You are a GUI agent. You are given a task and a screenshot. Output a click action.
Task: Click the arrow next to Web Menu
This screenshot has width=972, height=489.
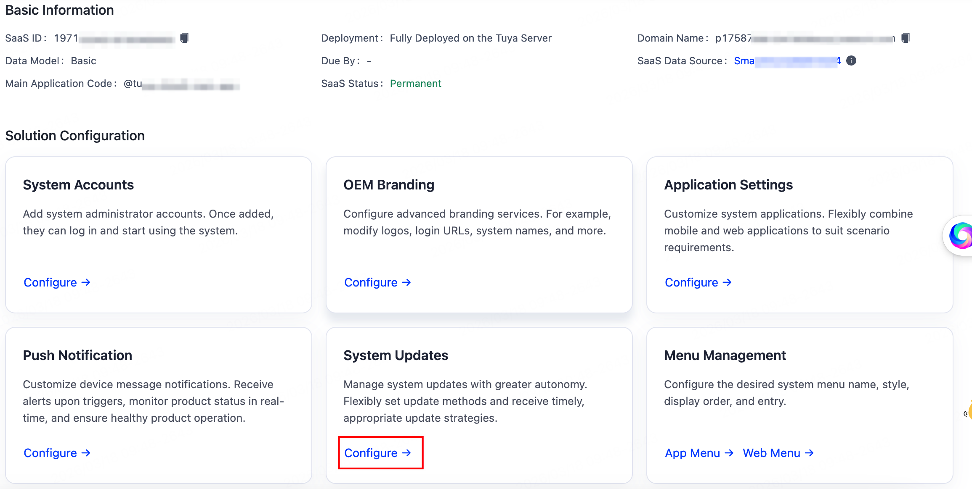(809, 453)
